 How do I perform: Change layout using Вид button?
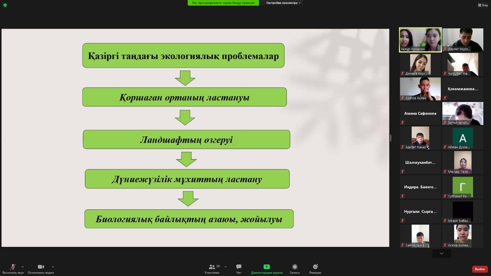(x=483, y=5)
